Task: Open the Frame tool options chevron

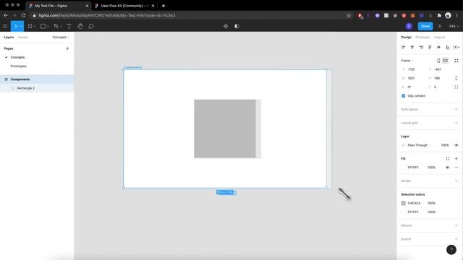Action: [35, 27]
